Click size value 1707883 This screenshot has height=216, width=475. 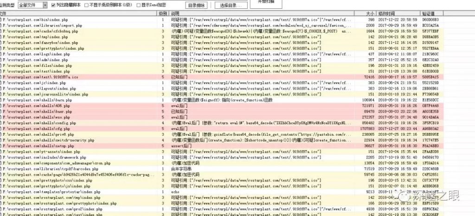[x=367, y=129]
